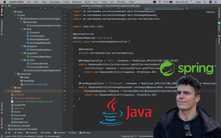The height and width of the screenshot is (138, 221).
Task: Click the application.properties file icon
Action: tap(22, 84)
